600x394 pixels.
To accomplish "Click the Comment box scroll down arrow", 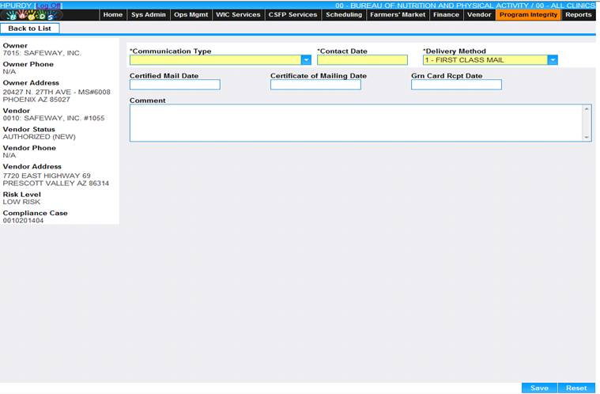I will tap(587, 137).
